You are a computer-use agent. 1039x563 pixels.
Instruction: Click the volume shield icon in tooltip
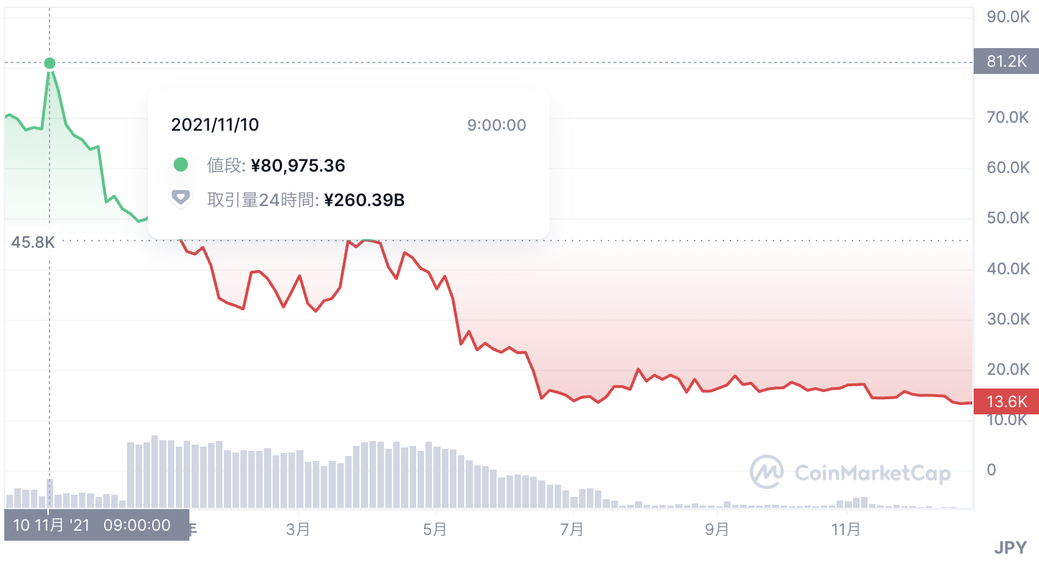pos(181,198)
